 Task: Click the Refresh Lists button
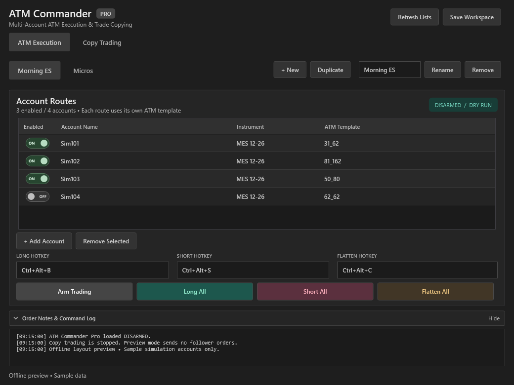tap(414, 17)
